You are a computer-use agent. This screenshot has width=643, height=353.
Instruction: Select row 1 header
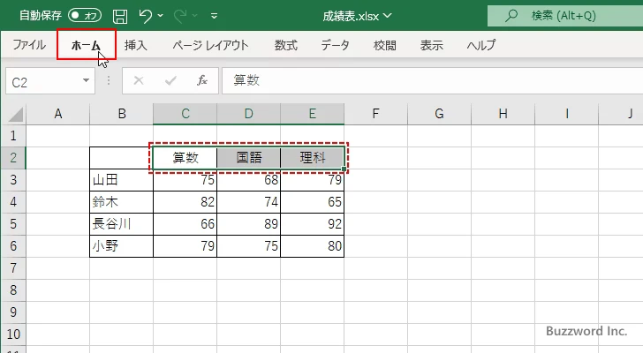(13, 136)
